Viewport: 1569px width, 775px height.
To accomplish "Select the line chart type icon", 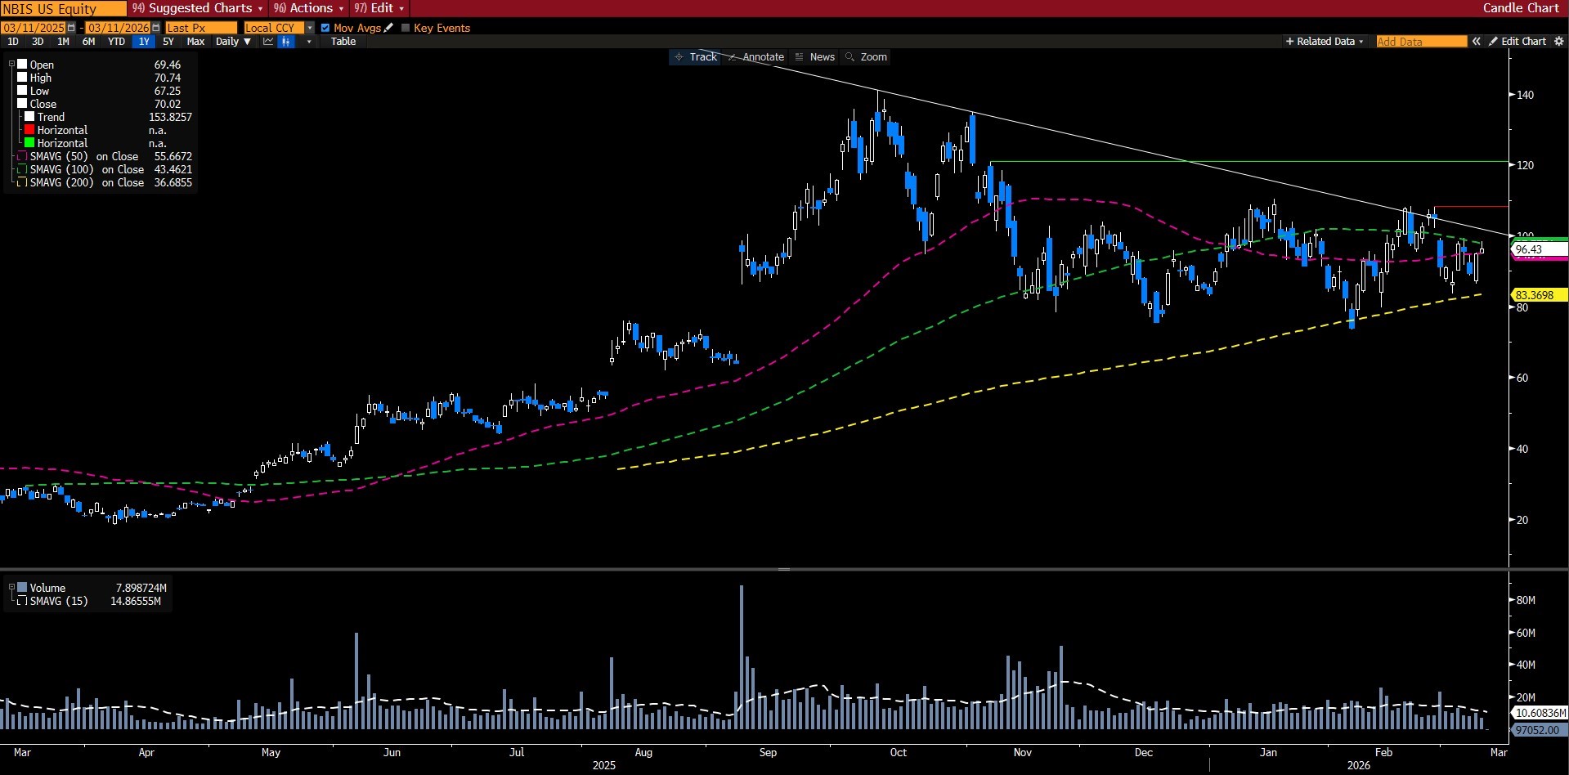I will click(x=267, y=42).
